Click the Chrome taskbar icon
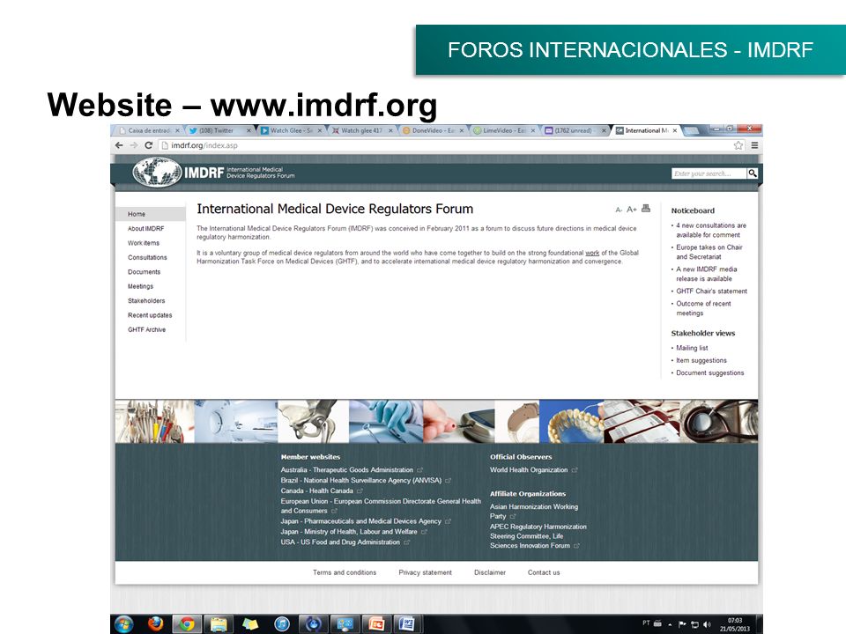The height and width of the screenshot is (634, 846). (x=187, y=624)
